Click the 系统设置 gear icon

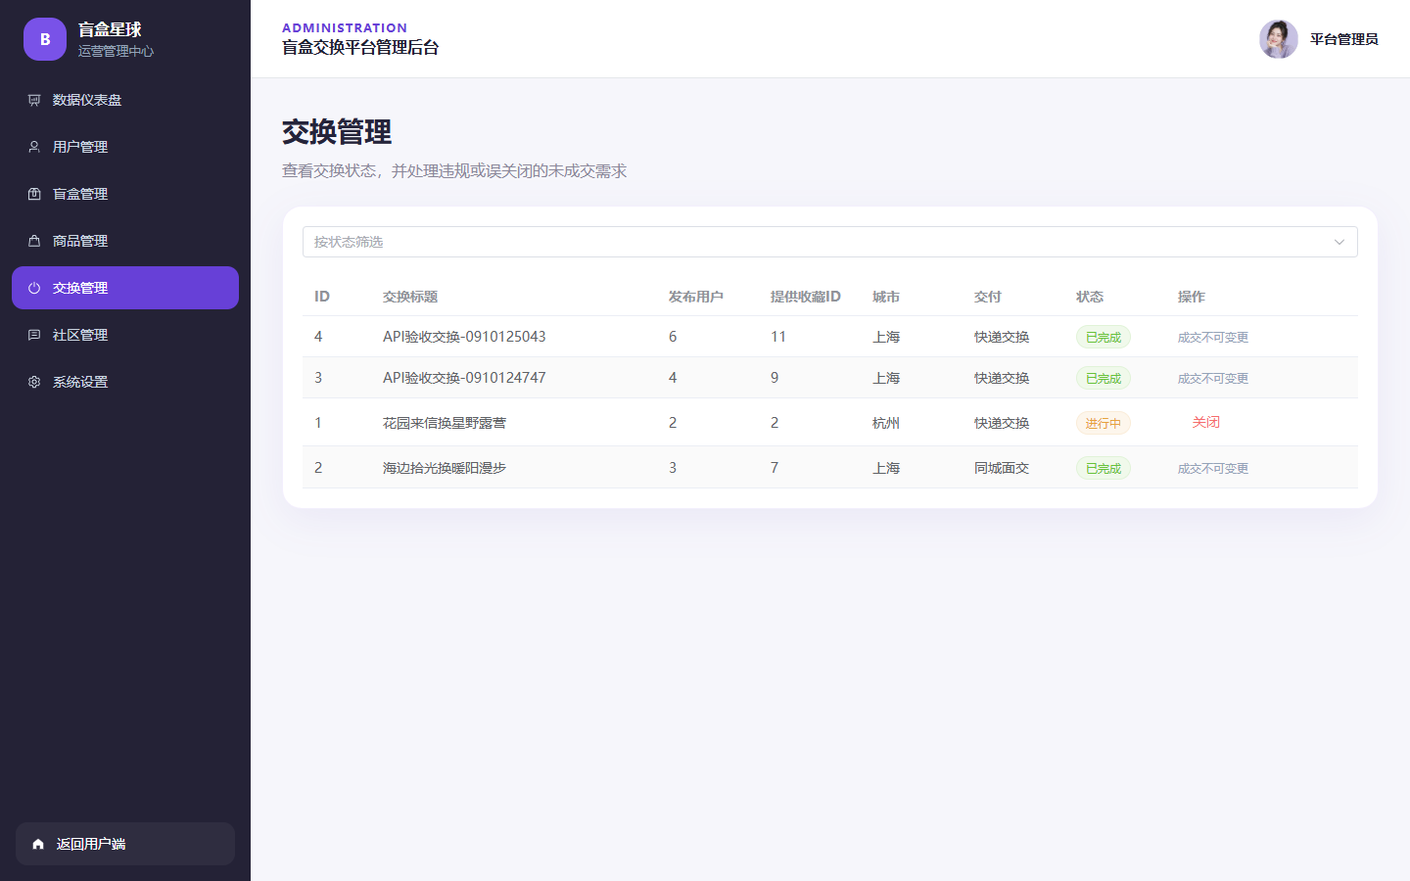tap(34, 382)
